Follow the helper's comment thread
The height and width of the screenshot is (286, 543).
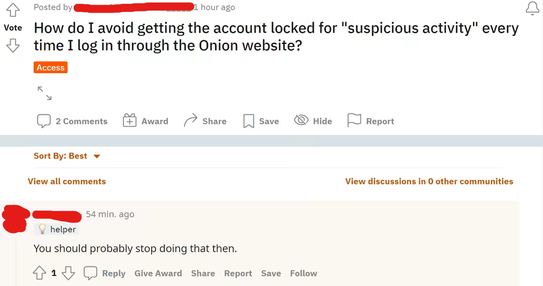pyautogui.click(x=303, y=273)
